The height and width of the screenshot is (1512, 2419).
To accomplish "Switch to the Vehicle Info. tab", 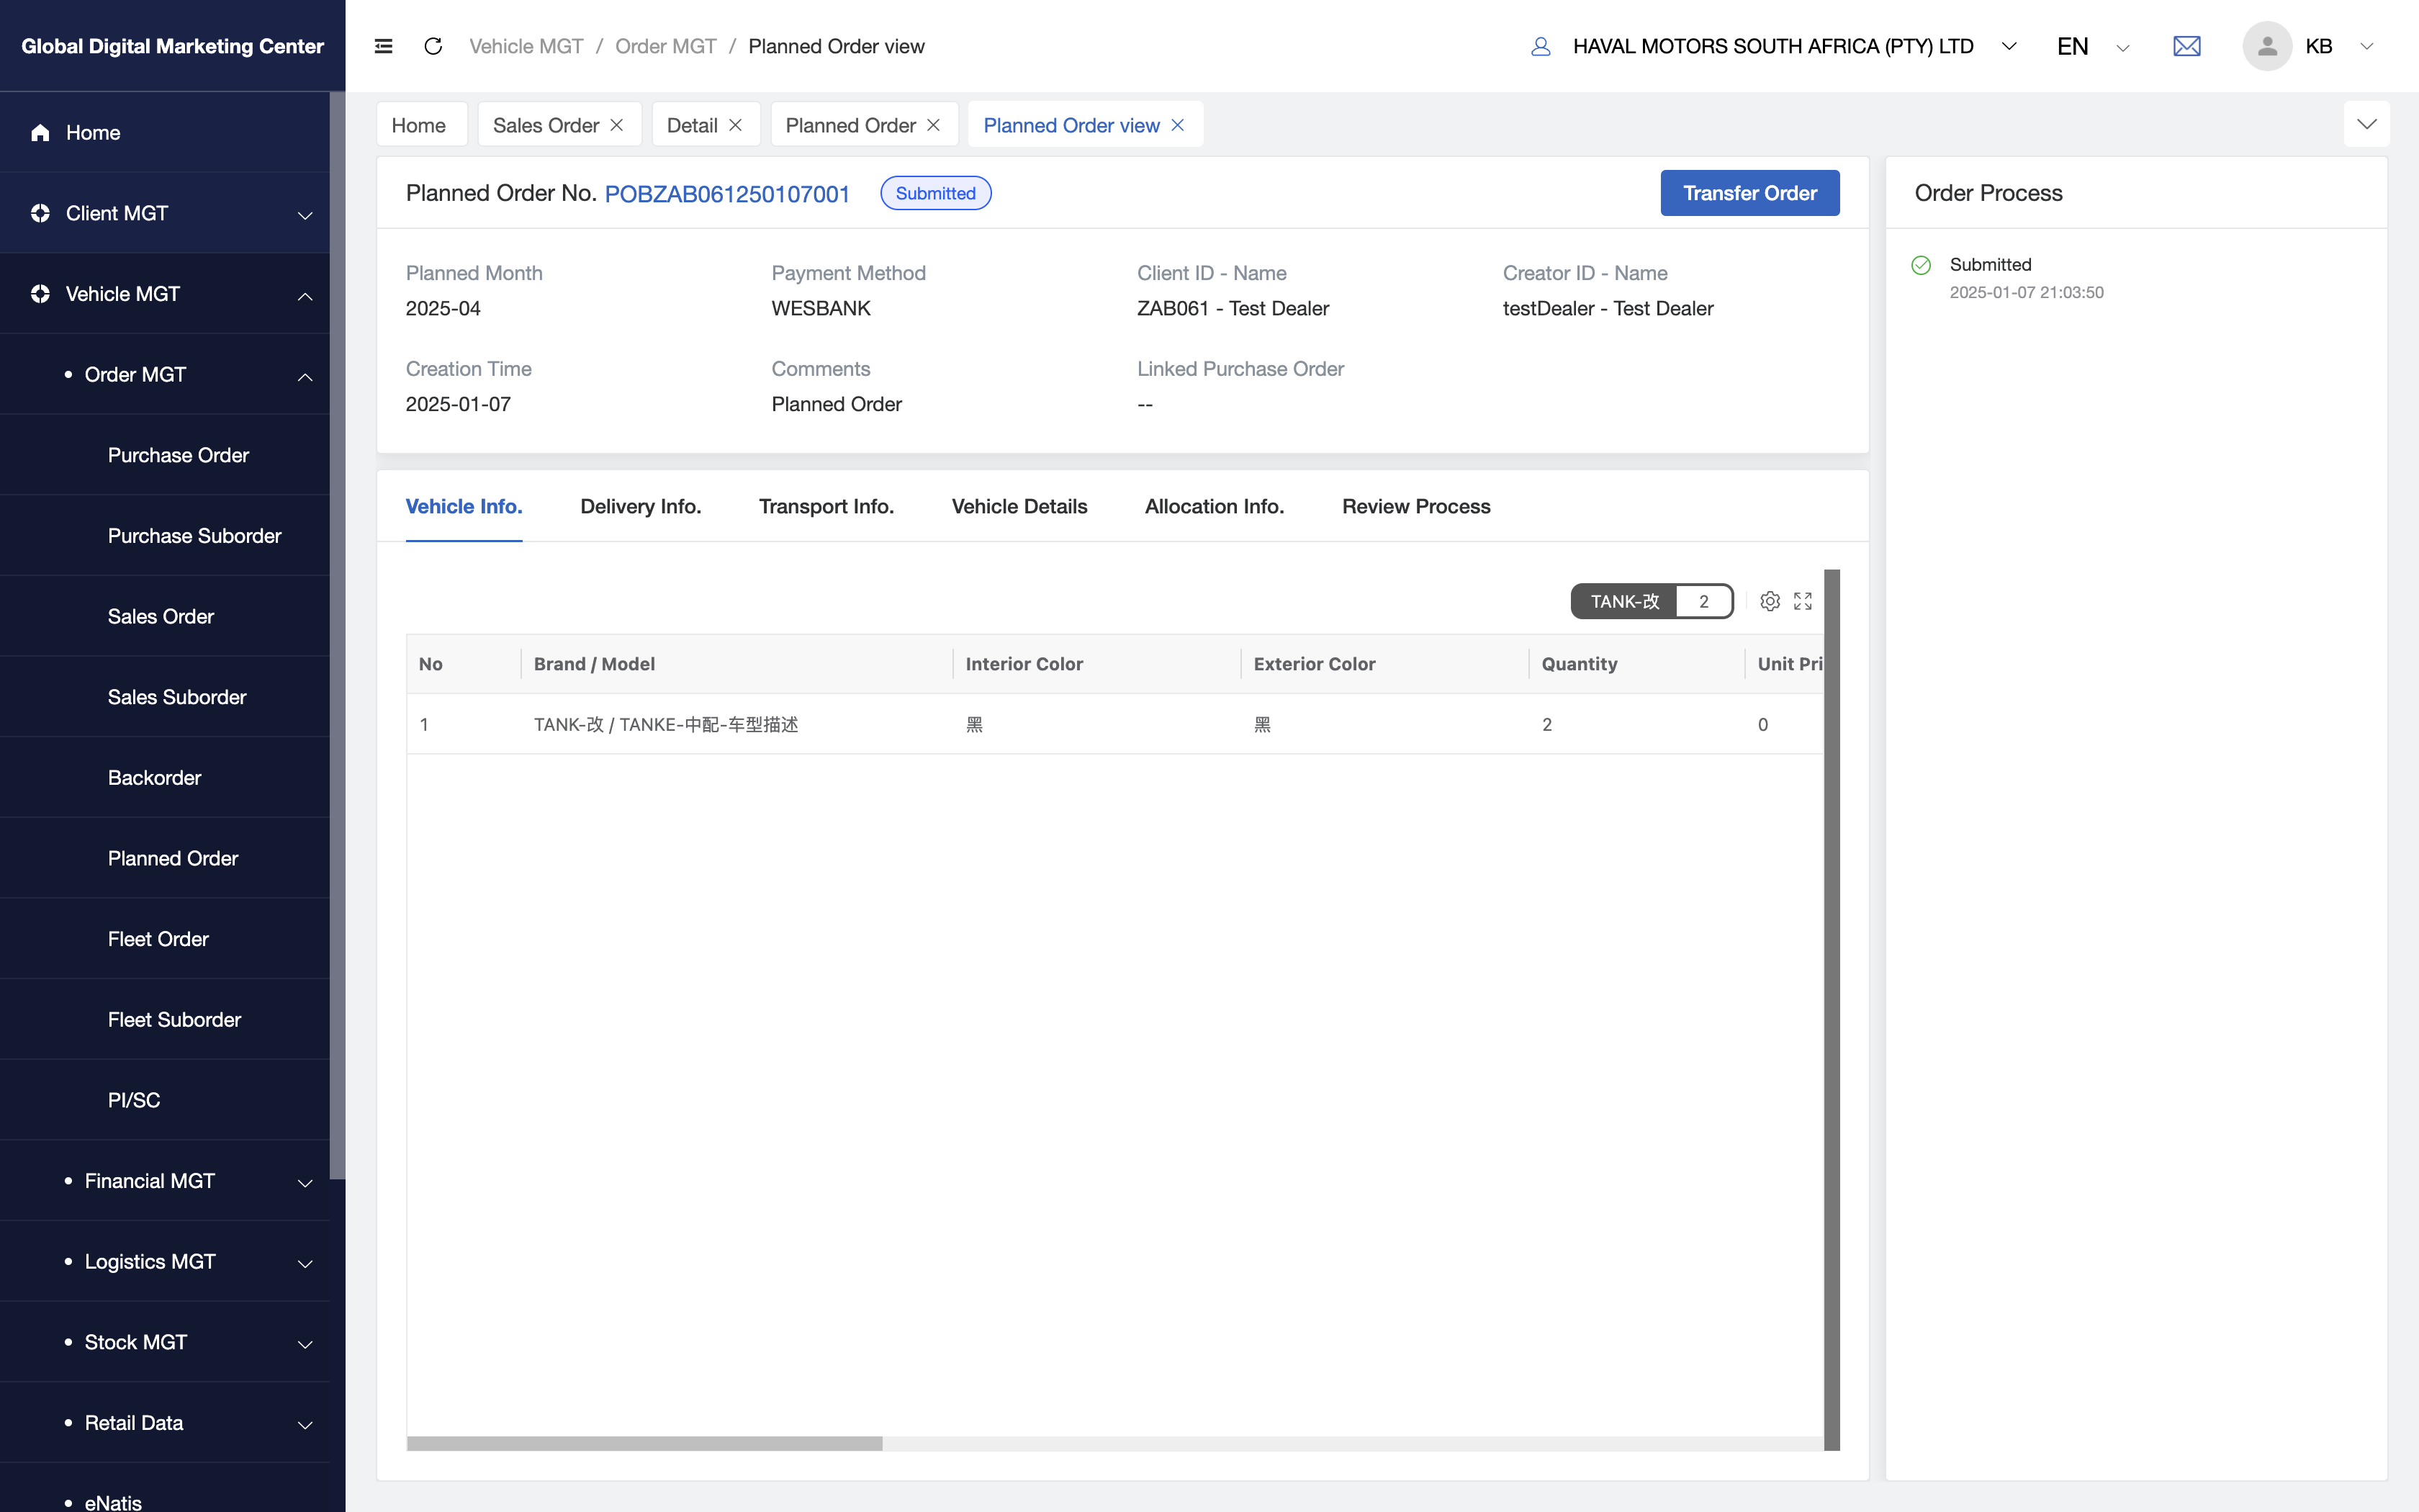I will click(x=464, y=506).
